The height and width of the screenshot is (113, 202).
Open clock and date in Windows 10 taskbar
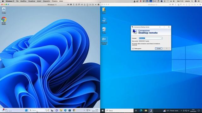tap(193, 110)
